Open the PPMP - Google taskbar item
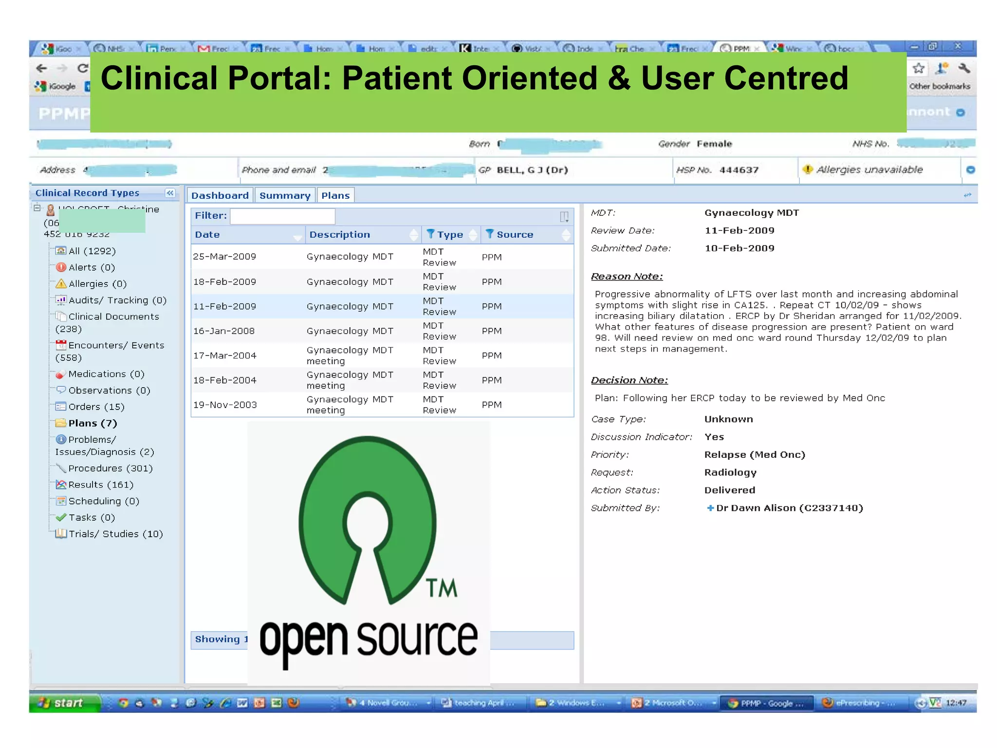Viewport: 997px width, 748px height. tap(767, 703)
